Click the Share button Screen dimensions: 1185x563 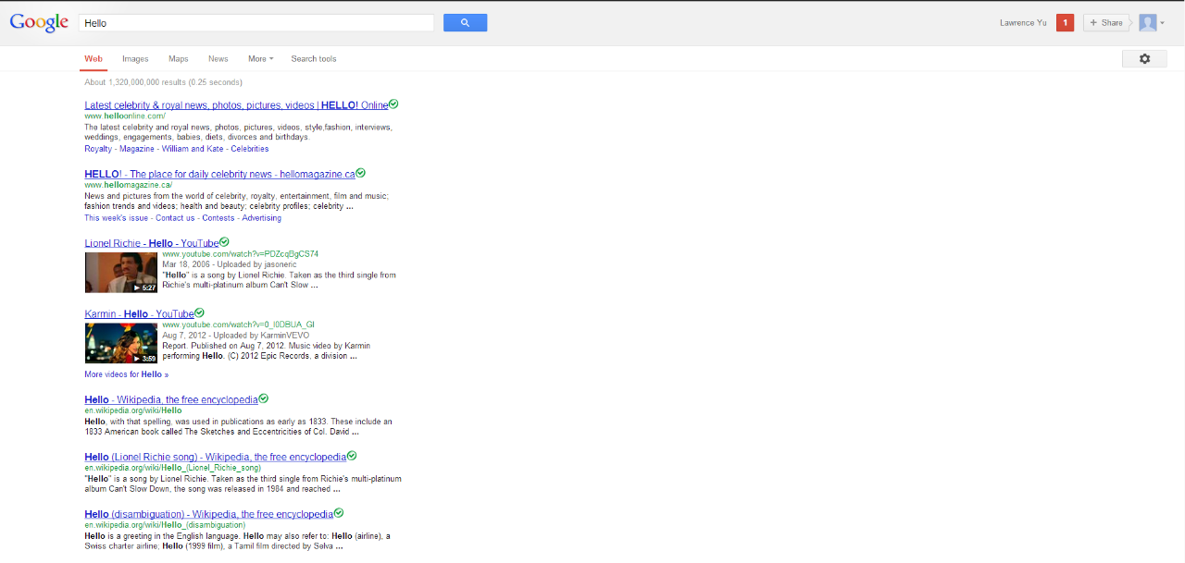point(1106,23)
